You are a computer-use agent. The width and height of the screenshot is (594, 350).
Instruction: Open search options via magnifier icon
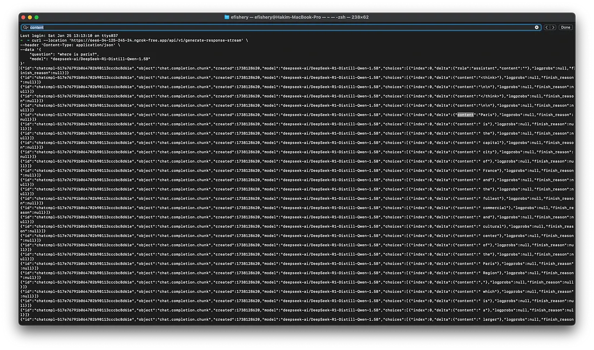coord(25,27)
